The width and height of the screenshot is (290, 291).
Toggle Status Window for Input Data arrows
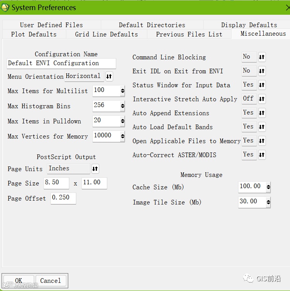262,85
